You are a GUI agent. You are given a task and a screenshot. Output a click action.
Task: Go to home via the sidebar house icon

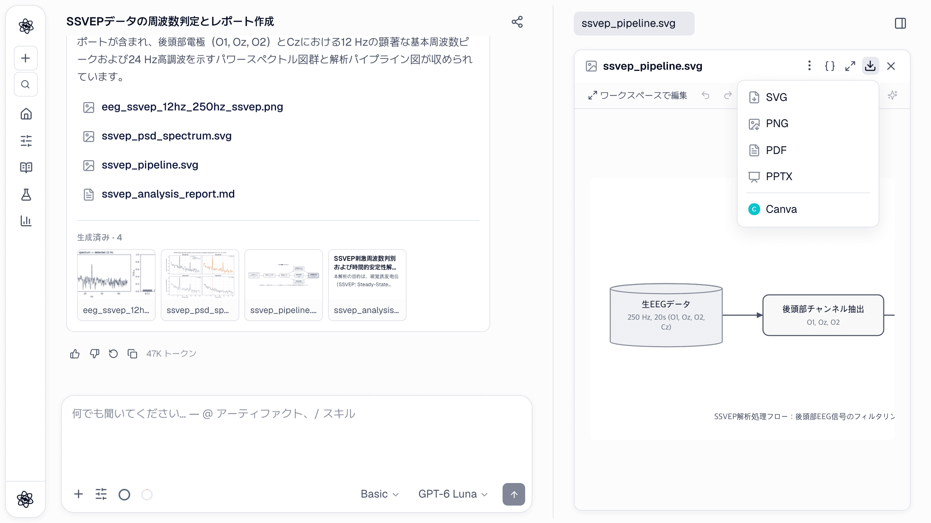26,114
